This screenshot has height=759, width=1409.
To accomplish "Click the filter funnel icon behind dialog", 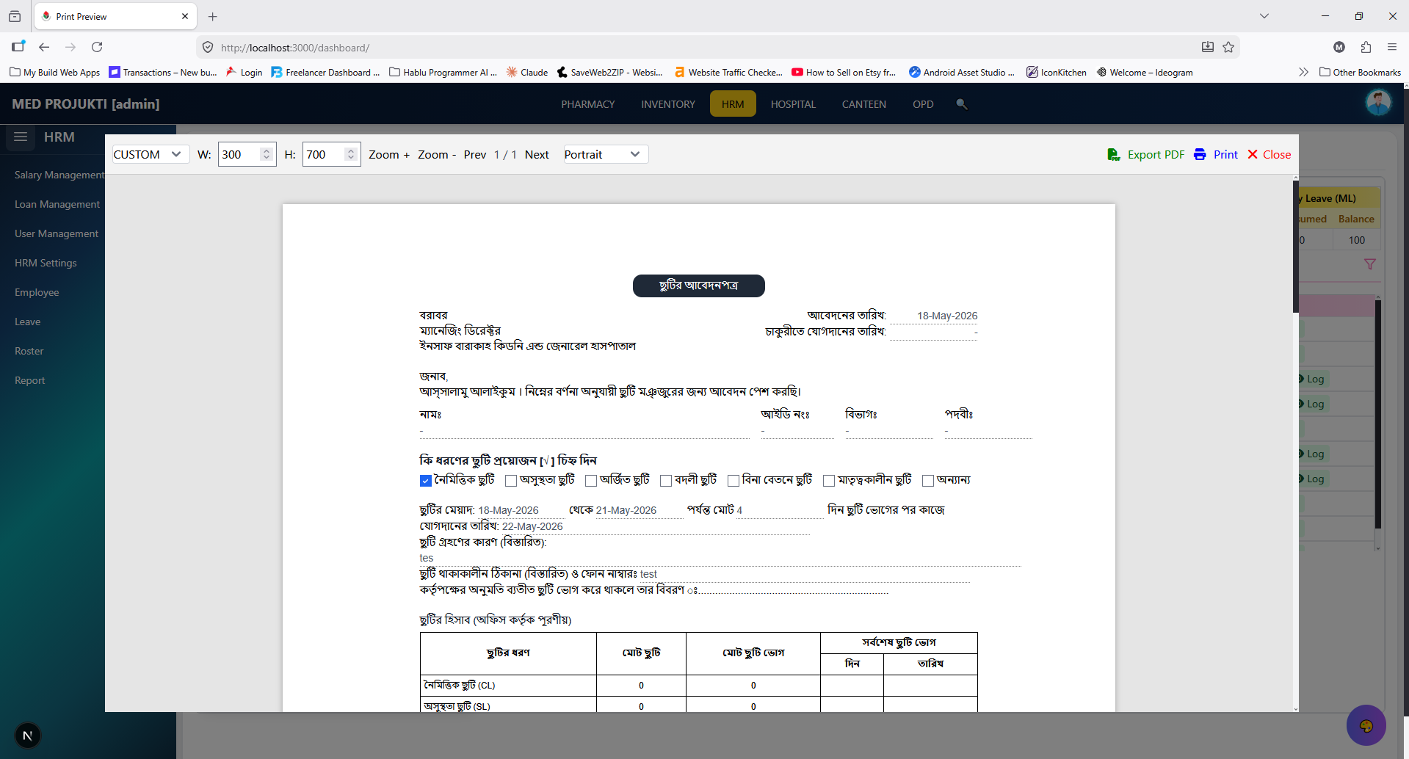I will (x=1370, y=264).
